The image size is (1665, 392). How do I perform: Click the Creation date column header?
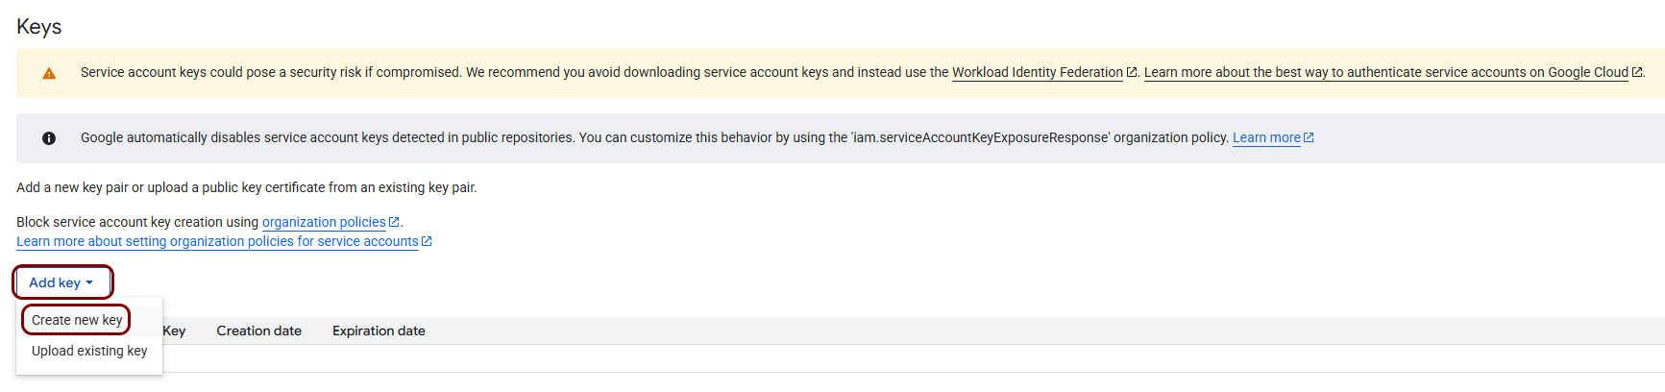(x=259, y=331)
